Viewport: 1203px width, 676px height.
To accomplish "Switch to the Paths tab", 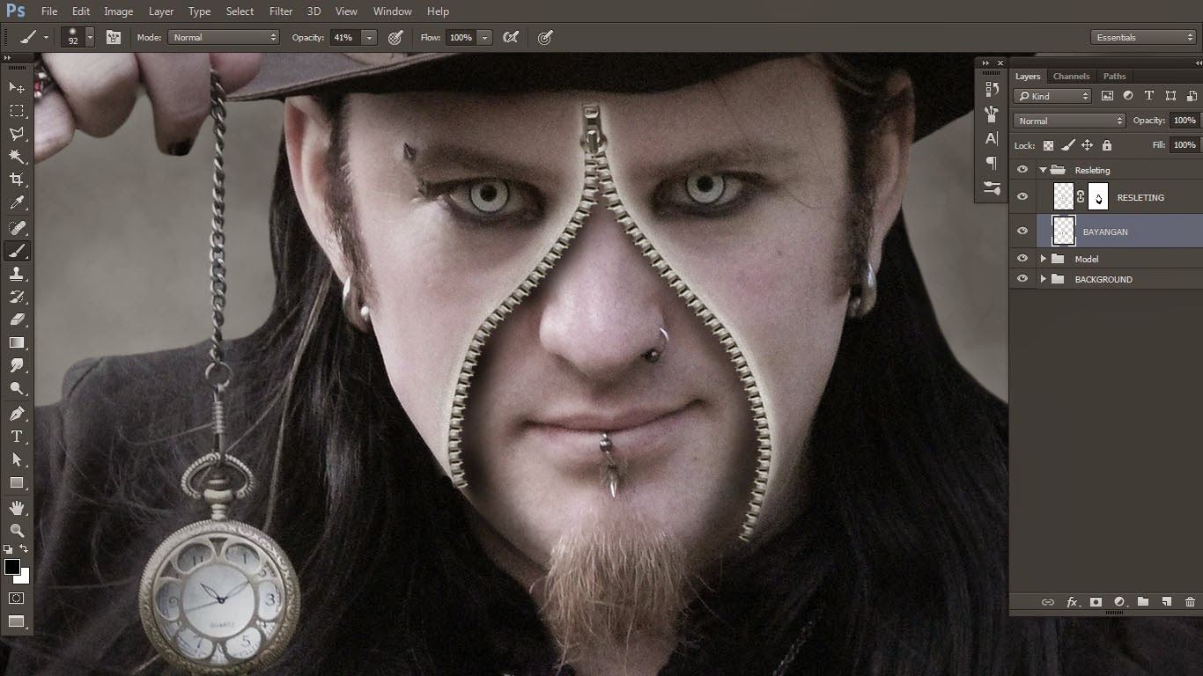I will pos(1114,76).
